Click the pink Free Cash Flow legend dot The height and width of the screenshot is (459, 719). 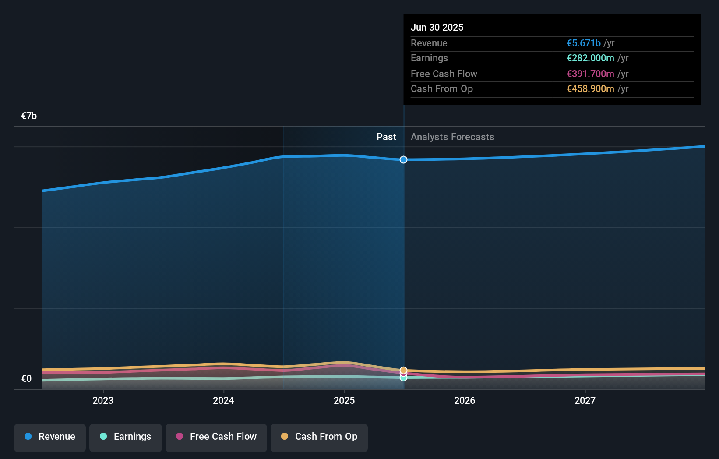[x=180, y=437]
